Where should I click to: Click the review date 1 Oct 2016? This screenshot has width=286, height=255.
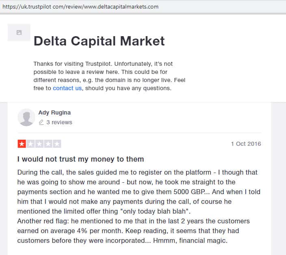246,144
